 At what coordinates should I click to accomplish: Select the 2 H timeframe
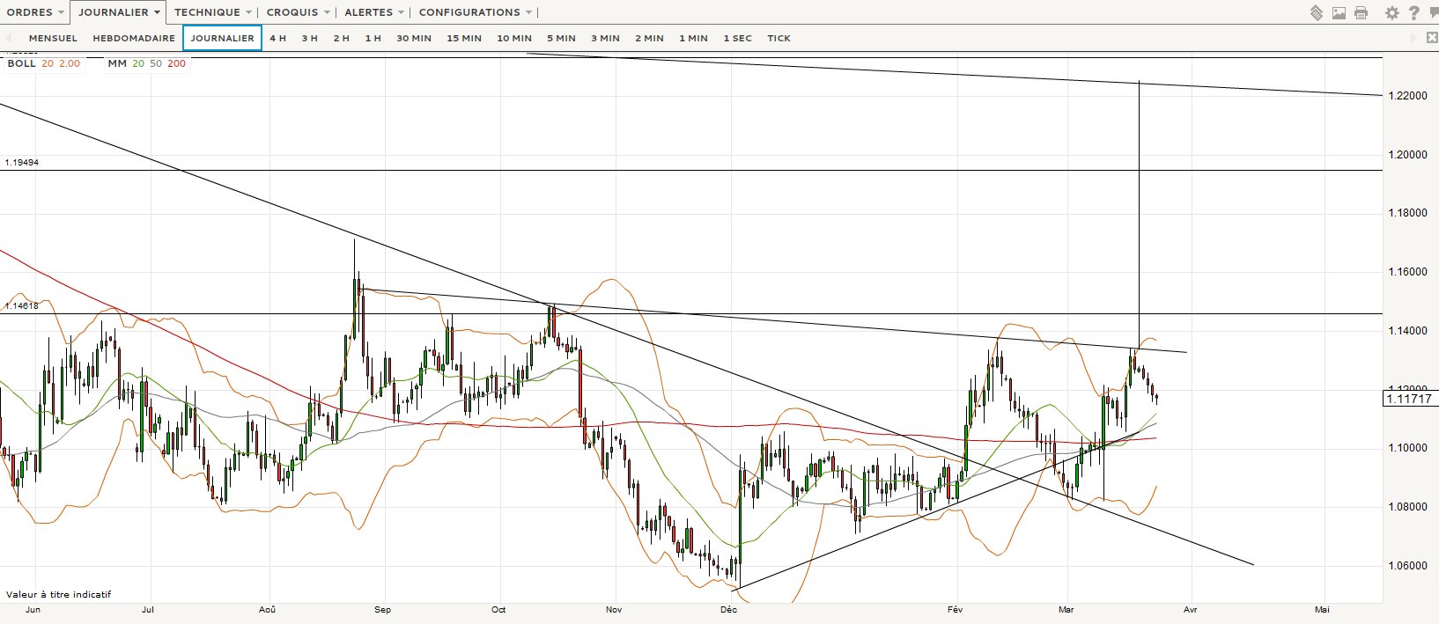342,38
